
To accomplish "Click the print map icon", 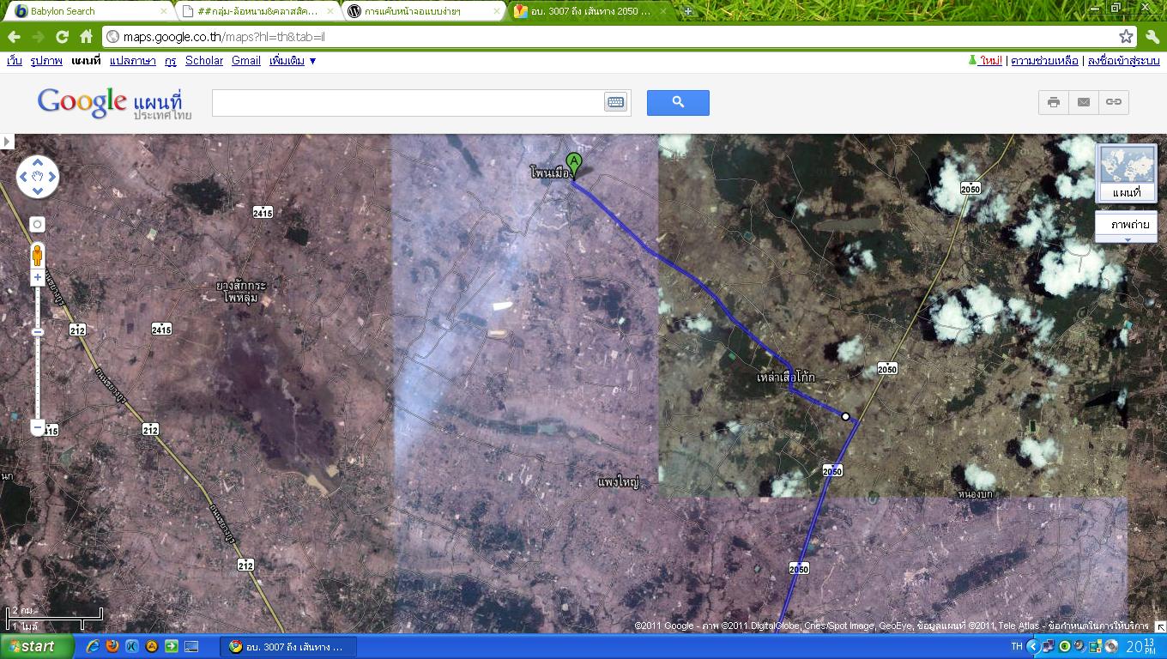I will [x=1053, y=102].
